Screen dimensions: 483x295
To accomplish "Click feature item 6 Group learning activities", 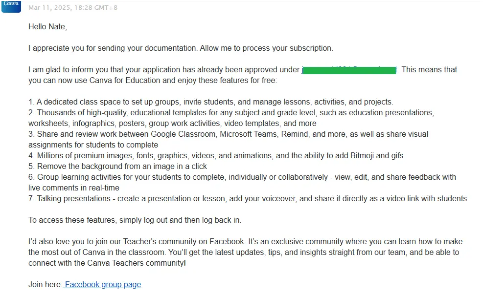I will point(242,183).
